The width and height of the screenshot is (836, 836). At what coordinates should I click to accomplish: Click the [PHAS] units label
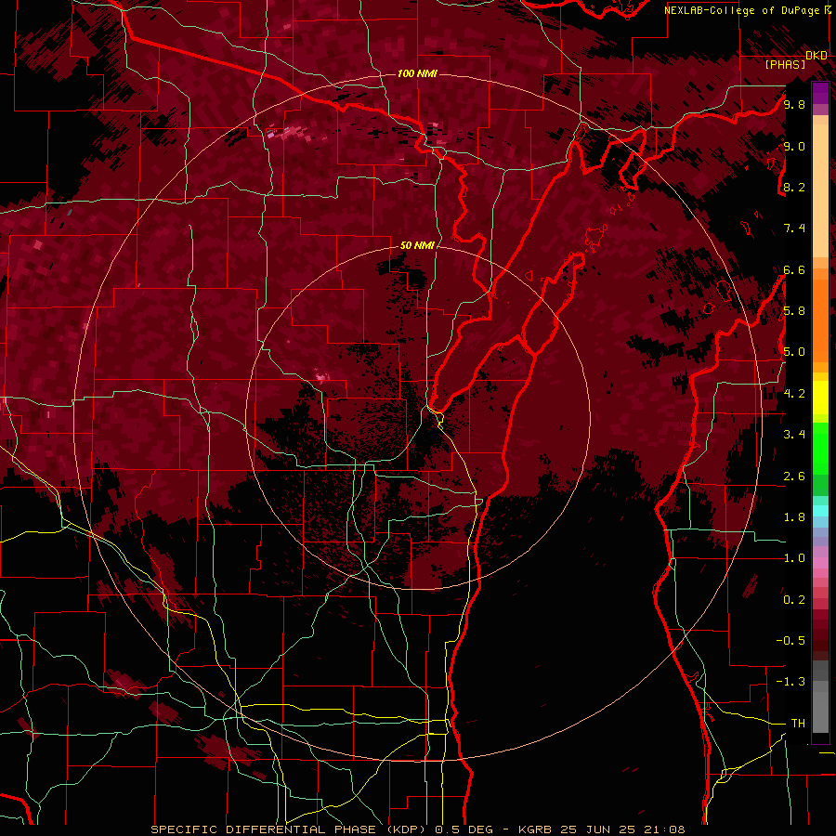[x=785, y=65]
